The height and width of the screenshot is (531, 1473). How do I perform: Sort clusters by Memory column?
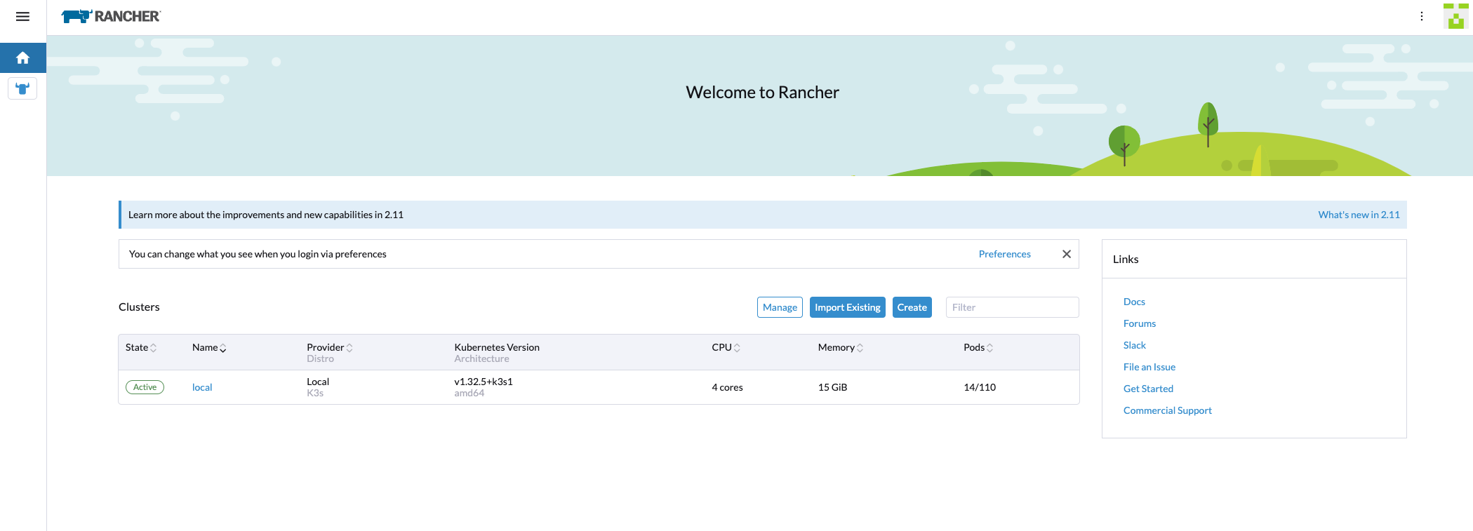[x=841, y=347]
